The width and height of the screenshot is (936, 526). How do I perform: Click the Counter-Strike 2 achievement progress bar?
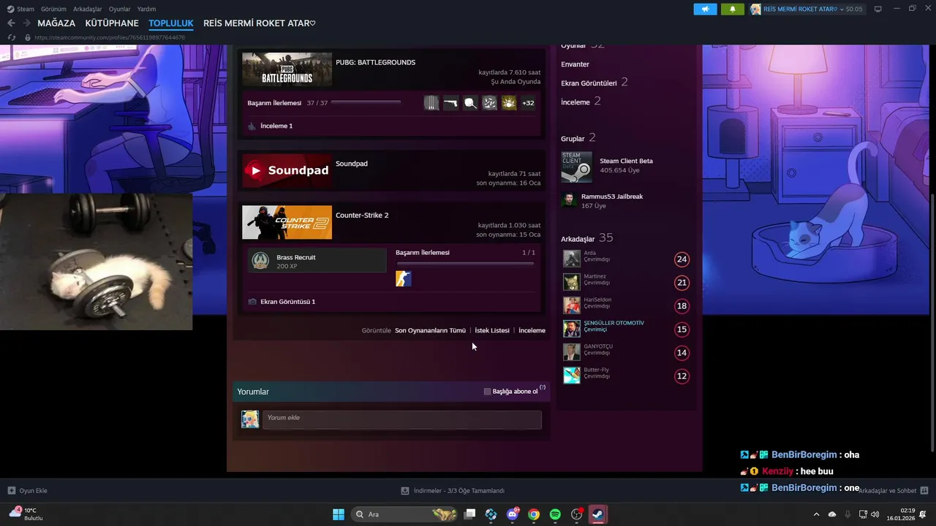[x=465, y=263]
